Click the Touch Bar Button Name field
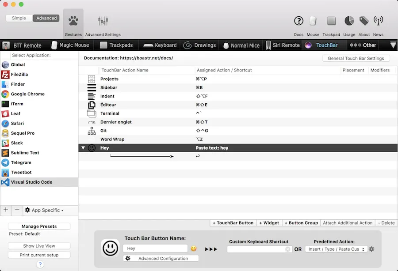398x271 pixels. click(x=155, y=248)
